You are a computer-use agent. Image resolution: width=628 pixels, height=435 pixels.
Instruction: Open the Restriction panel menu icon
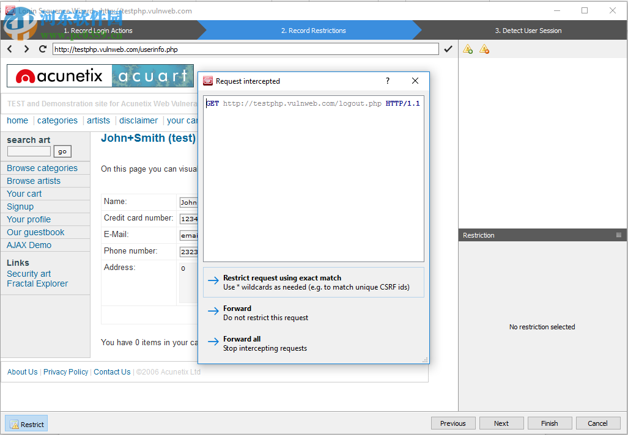619,235
